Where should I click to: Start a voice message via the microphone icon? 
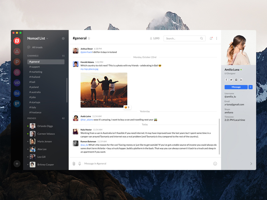80,164
